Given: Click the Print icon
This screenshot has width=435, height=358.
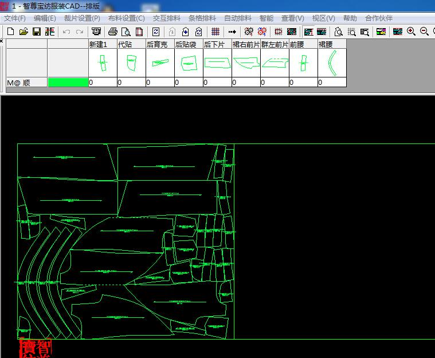Looking at the screenshot, I should 113,32.
